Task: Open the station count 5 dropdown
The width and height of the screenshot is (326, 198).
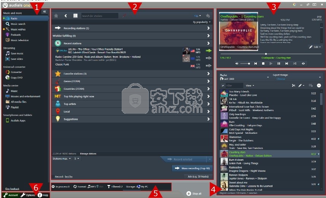Action: pyautogui.click(x=77, y=158)
